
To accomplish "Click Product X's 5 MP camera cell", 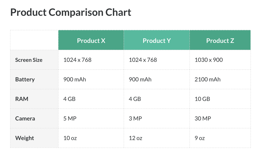I will pyautogui.click(x=70, y=119).
